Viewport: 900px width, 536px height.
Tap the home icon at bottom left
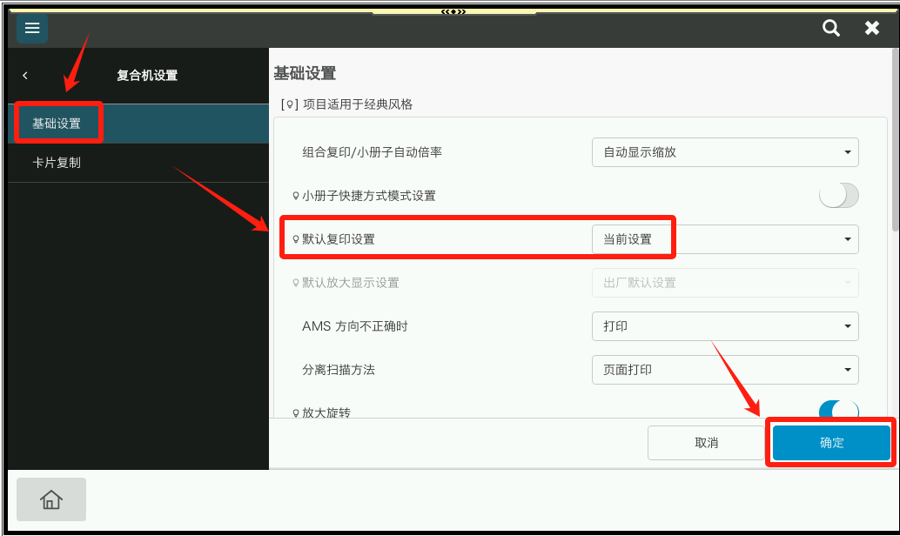click(x=50, y=499)
